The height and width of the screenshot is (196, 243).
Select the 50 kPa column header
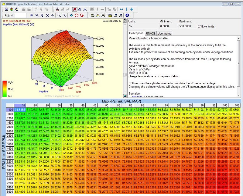103,105
